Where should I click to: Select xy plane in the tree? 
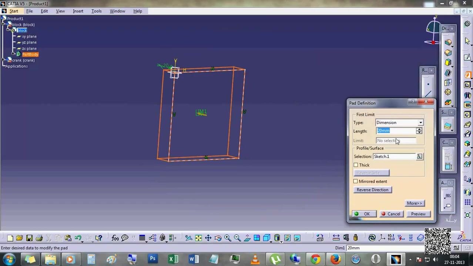pos(29,37)
